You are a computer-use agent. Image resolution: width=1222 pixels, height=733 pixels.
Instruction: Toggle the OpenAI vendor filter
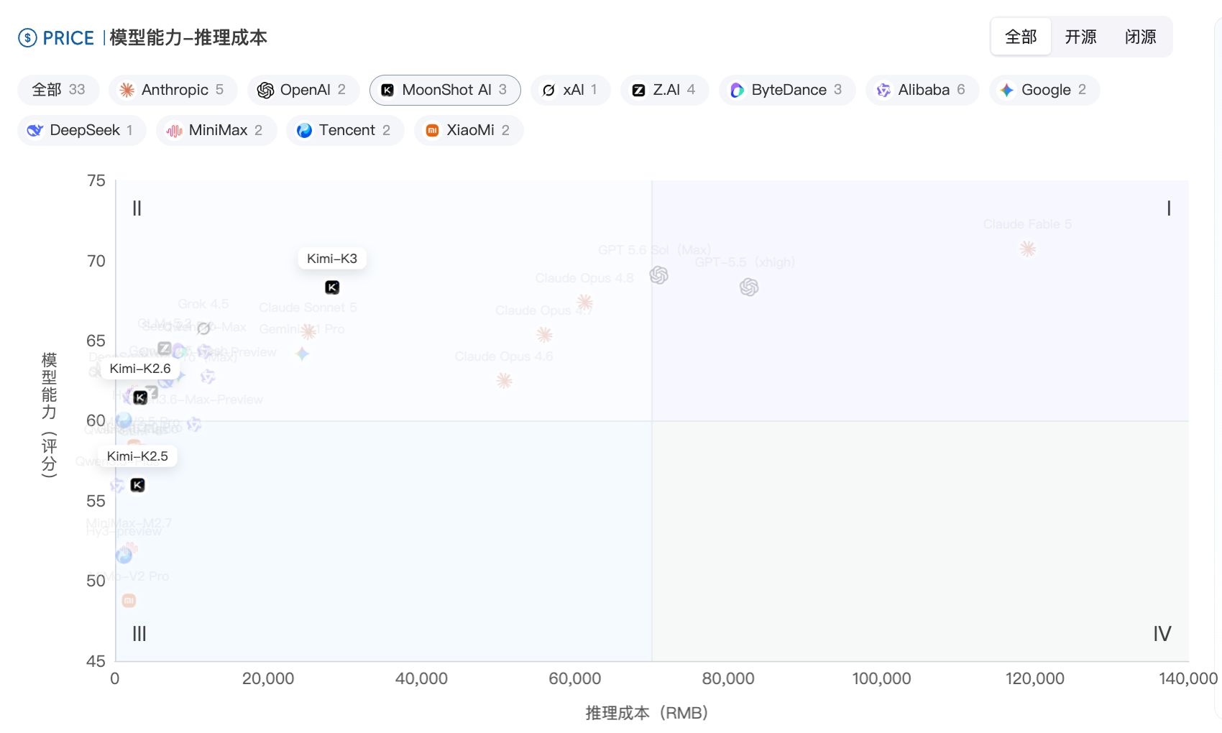pyautogui.click(x=303, y=90)
